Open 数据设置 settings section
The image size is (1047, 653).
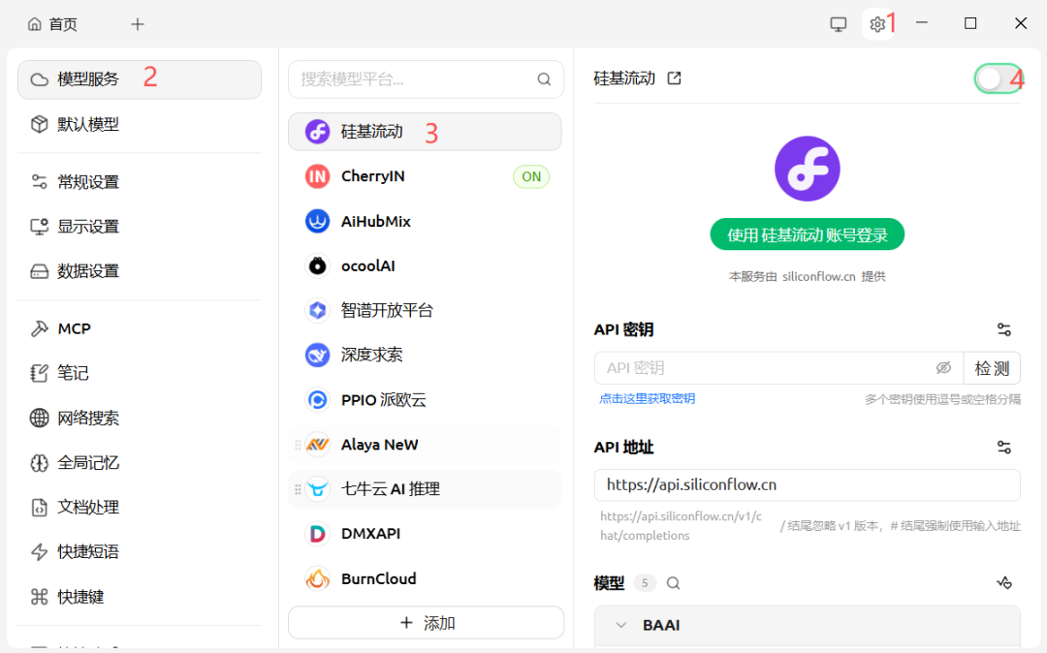click(x=140, y=271)
